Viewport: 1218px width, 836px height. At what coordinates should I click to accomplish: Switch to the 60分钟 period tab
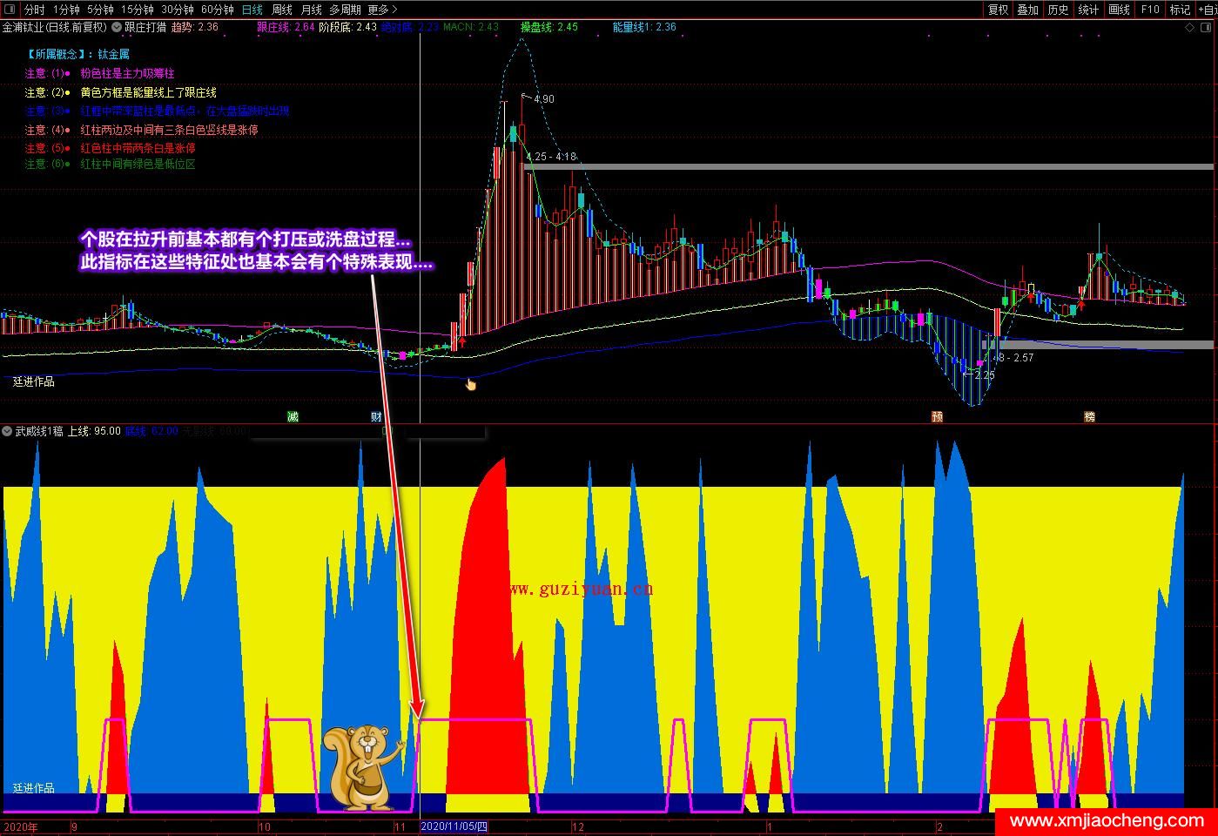pyautogui.click(x=217, y=10)
